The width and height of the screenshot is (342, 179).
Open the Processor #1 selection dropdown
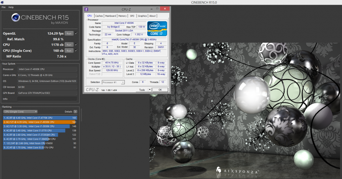[x=113, y=82]
